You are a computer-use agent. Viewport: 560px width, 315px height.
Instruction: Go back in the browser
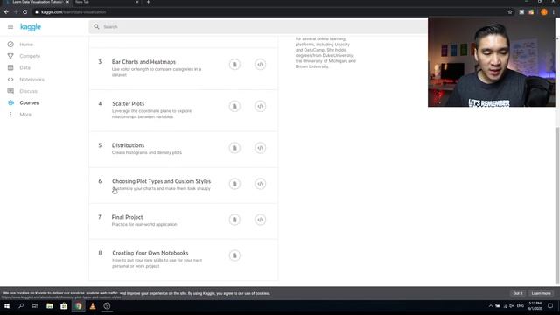coord(6,11)
